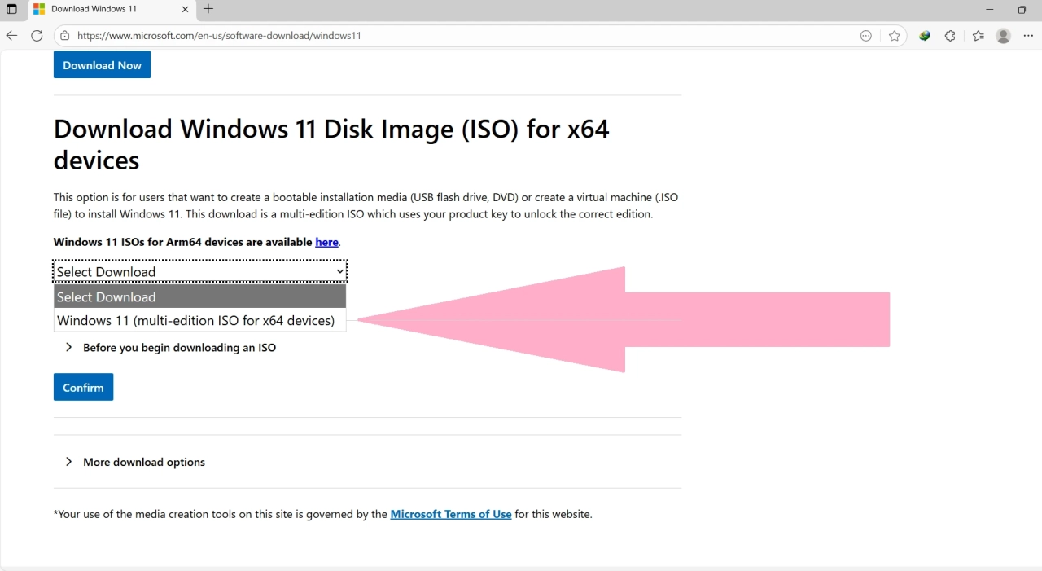Click the Download Now button

click(102, 65)
